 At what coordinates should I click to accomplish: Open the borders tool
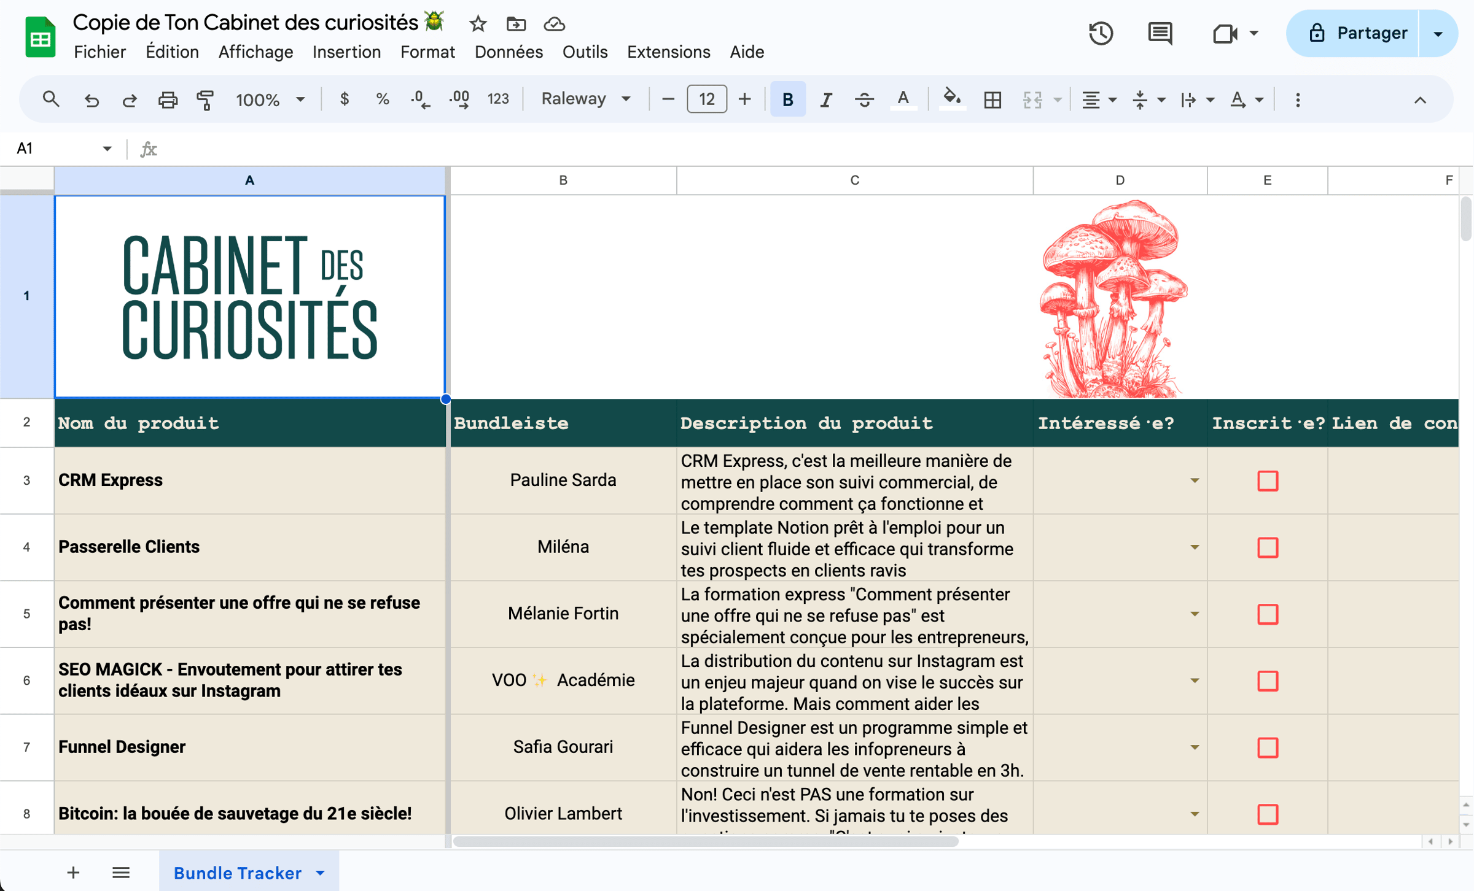pos(992,99)
